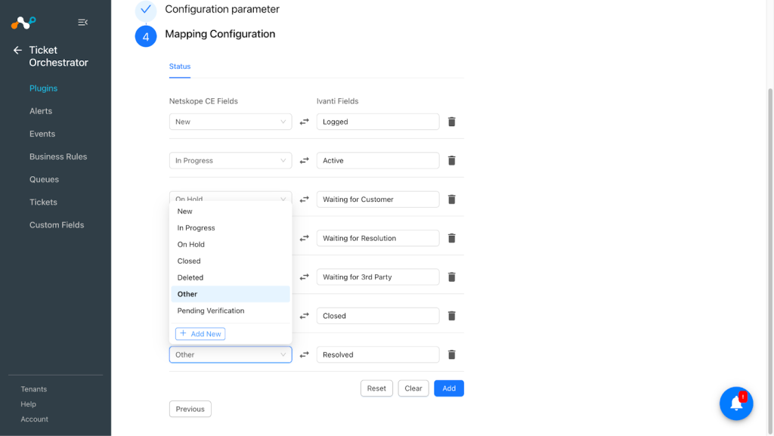Select On Hold from the dropdown list
Screen dimensions: 774x436
click(x=231, y=245)
